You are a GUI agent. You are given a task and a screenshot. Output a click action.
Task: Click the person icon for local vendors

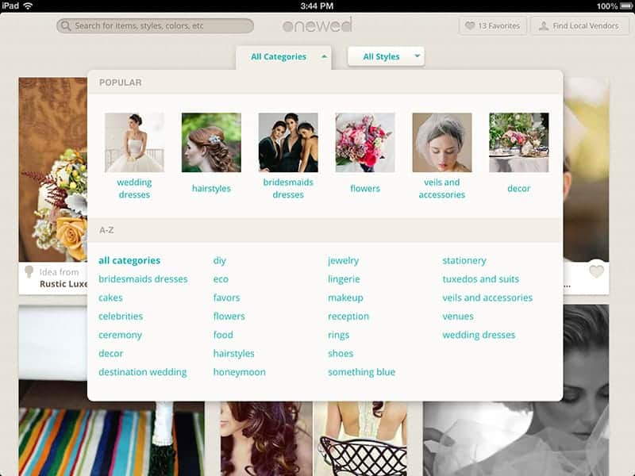click(x=544, y=26)
